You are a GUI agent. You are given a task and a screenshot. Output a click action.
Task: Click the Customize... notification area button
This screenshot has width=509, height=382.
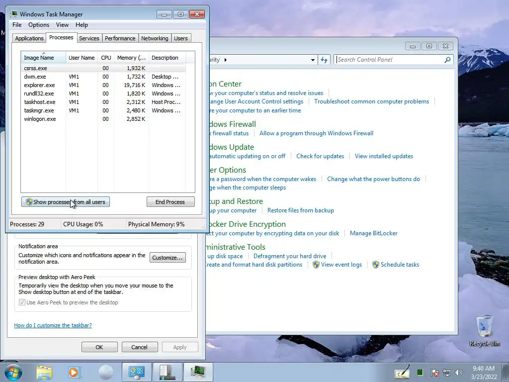168,258
